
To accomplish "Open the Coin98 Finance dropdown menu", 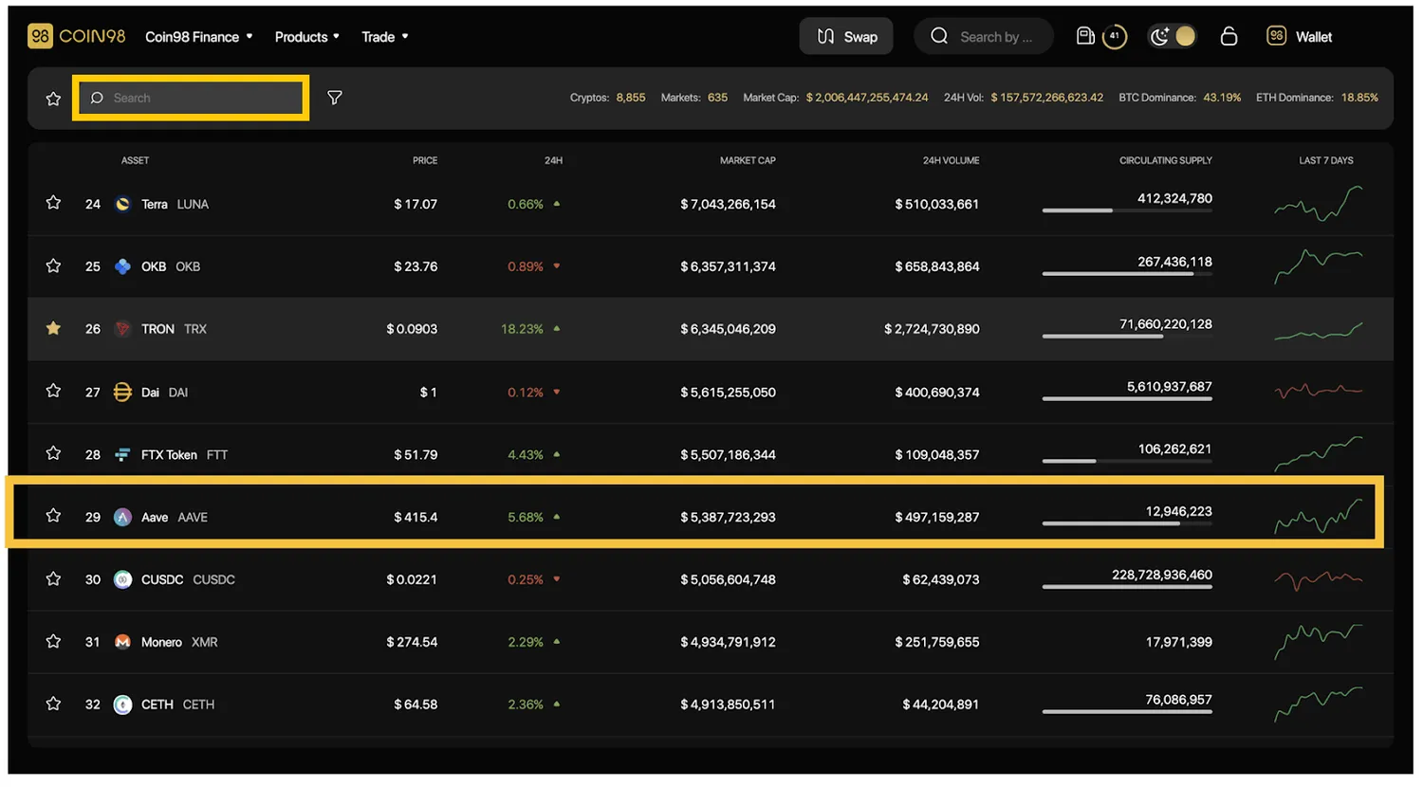I will [199, 37].
